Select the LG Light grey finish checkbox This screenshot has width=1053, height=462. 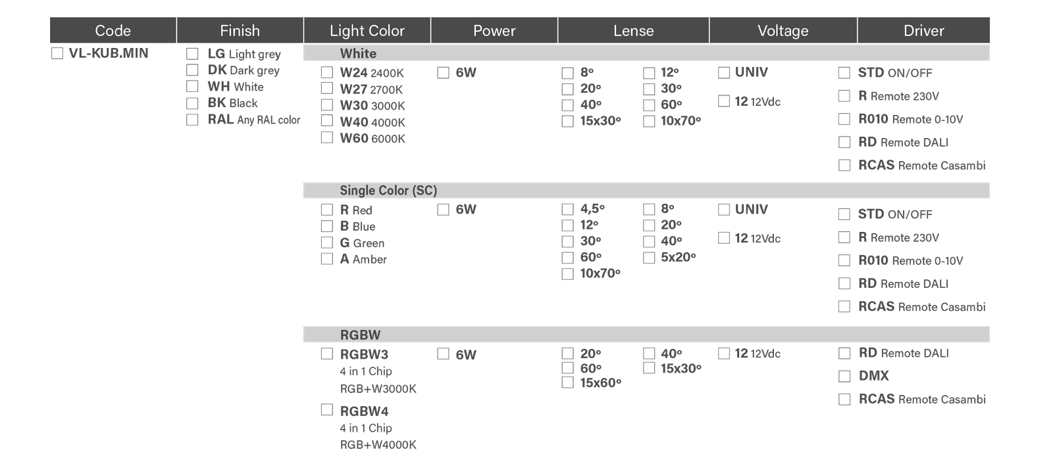192,54
